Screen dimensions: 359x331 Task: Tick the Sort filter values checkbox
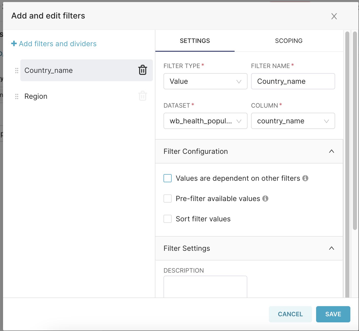click(x=168, y=219)
